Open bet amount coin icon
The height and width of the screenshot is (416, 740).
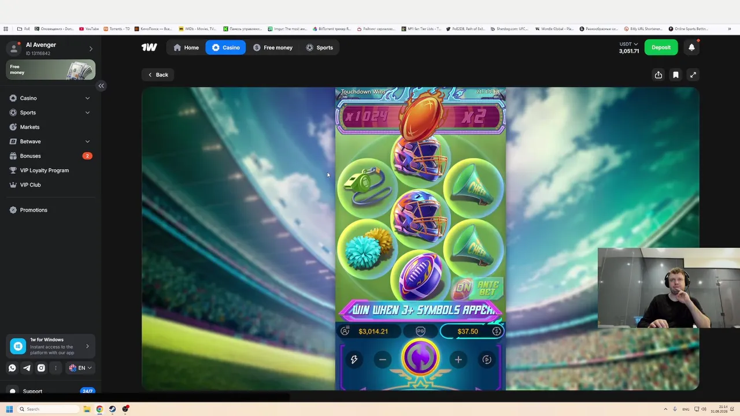tap(497, 331)
